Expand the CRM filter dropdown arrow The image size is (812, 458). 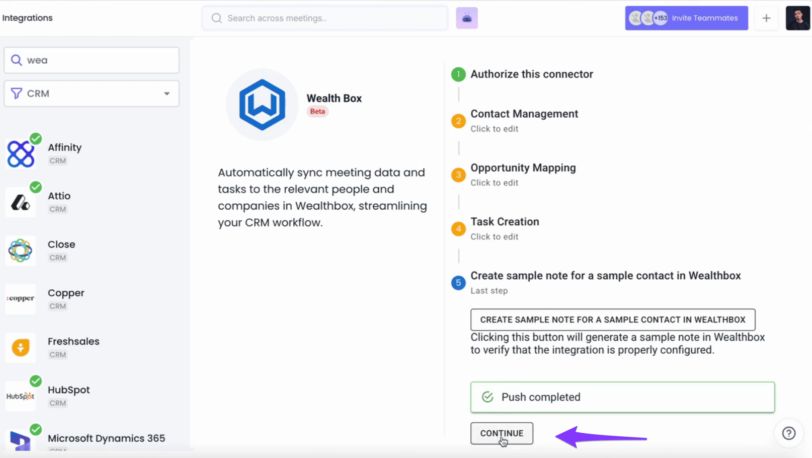[167, 93]
